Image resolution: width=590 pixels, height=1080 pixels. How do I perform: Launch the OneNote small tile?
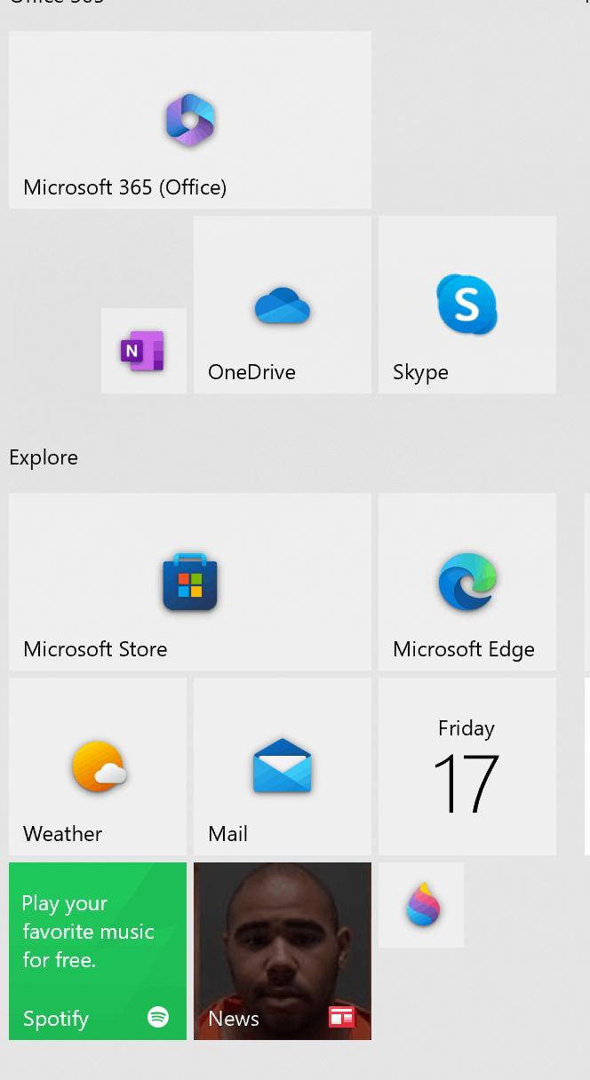[144, 351]
